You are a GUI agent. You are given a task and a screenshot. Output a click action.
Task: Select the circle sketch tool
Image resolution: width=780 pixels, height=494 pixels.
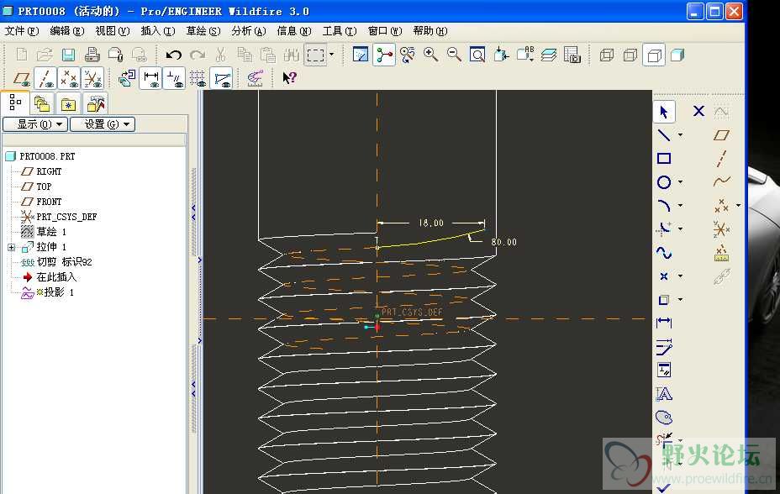664,182
